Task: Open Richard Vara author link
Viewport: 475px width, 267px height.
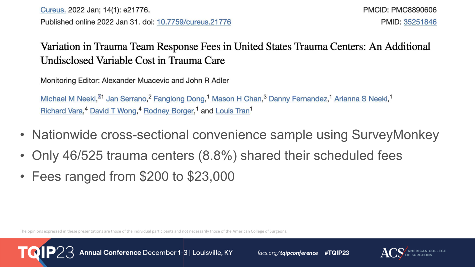Action: [61, 111]
